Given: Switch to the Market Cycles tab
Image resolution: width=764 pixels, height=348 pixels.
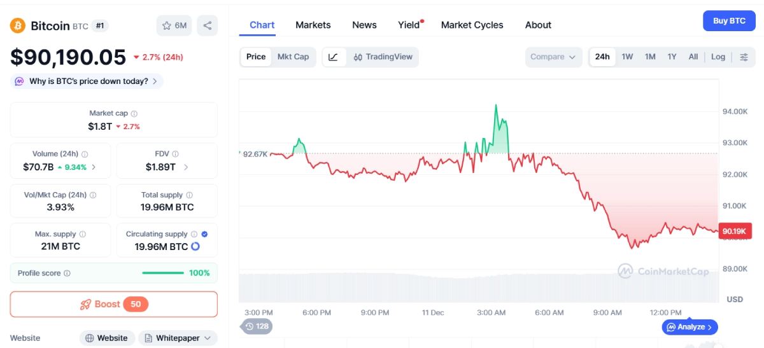Looking at the screenshot, I should (472, 25).
